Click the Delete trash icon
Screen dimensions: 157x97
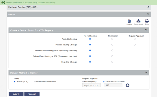click(x=129, y=21)
